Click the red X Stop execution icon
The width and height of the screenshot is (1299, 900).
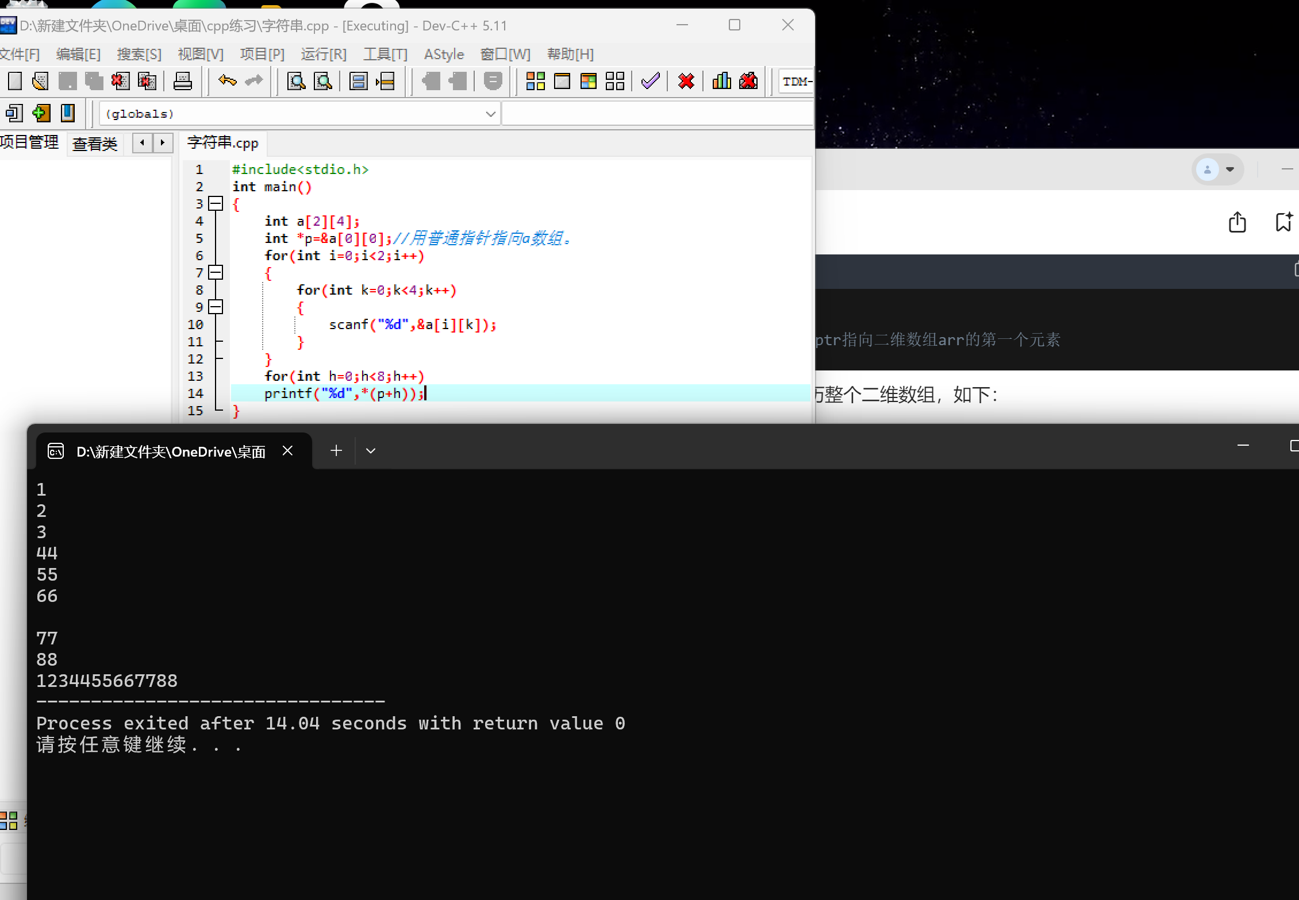[x=686, y=81]
